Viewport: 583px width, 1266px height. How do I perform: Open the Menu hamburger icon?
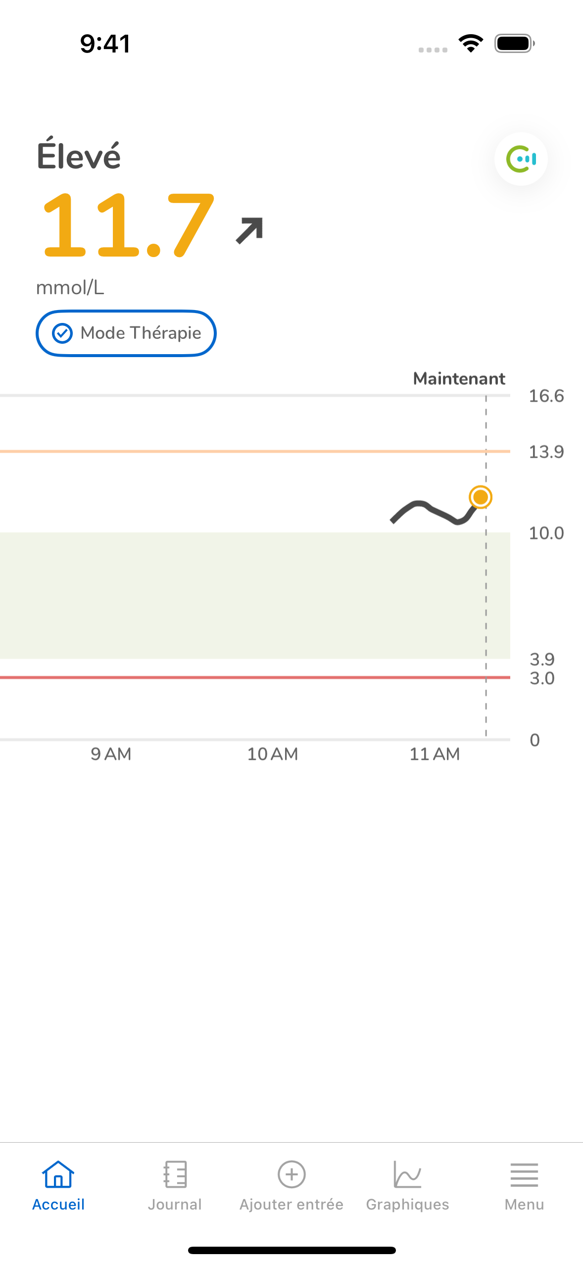click(524, 1175)
